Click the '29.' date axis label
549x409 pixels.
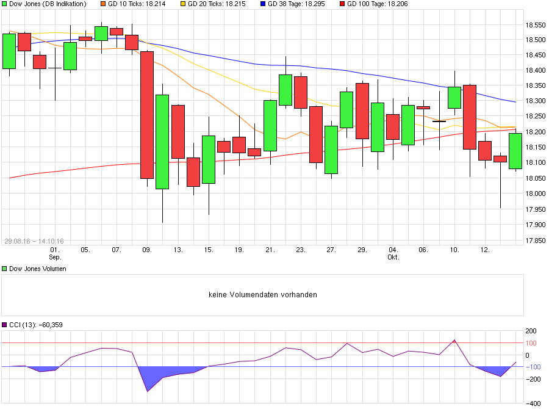(x=362, y=250)
